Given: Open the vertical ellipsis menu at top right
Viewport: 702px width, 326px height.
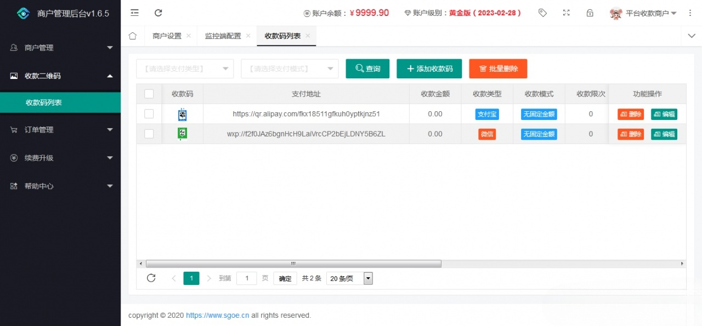Looking at the screenshot, I should (690, 13).
